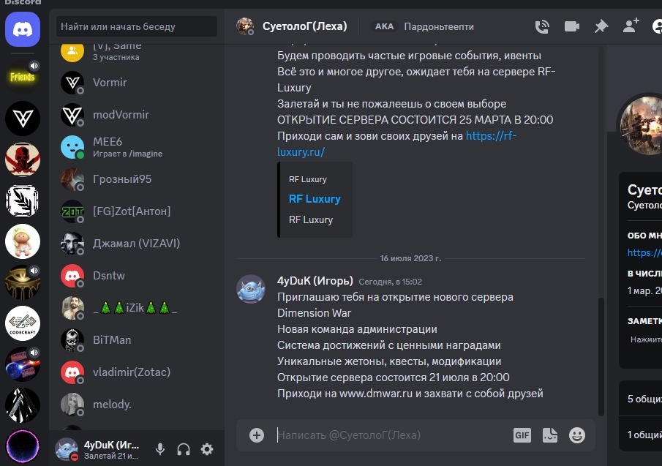Open the GIF picker

click(x=522, y=435)
